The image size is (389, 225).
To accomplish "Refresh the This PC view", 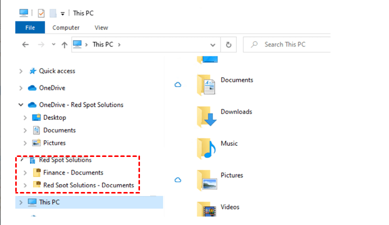I will (229, 45).
